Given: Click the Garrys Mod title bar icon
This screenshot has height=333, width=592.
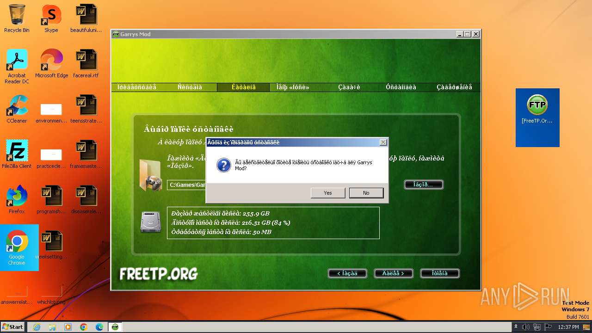Looking at the screenshot, I should (116, 34).
